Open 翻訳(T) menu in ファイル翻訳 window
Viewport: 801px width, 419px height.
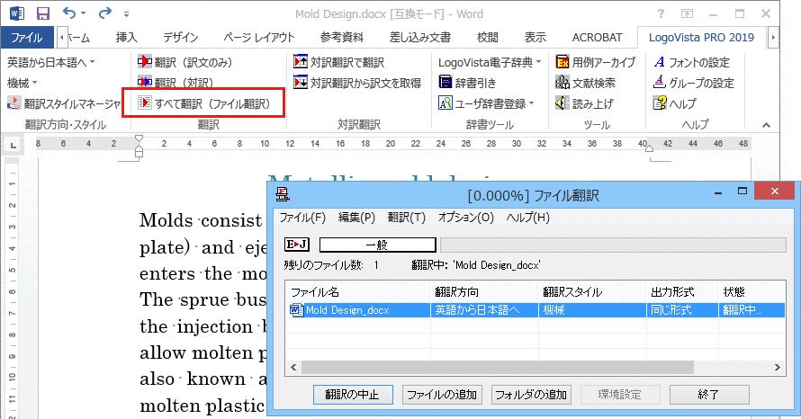pyautogui.click(x=407, y=218)
